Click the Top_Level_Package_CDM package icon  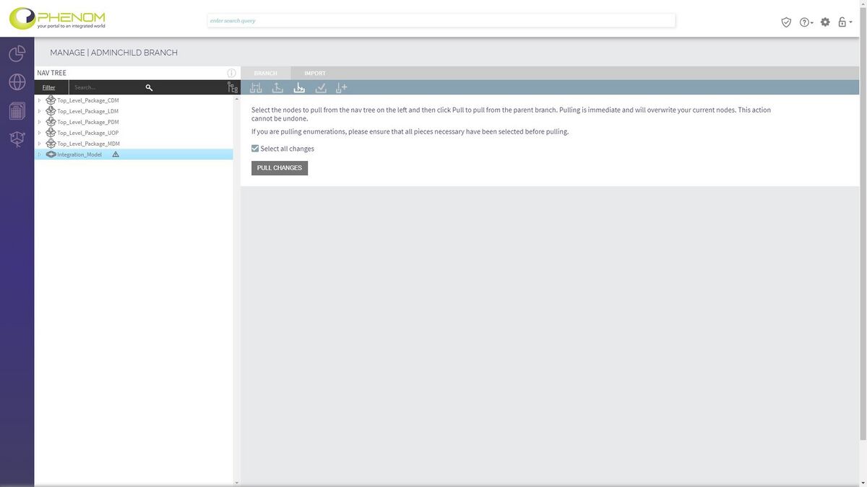pyautogui.click(x=51, y=100)
